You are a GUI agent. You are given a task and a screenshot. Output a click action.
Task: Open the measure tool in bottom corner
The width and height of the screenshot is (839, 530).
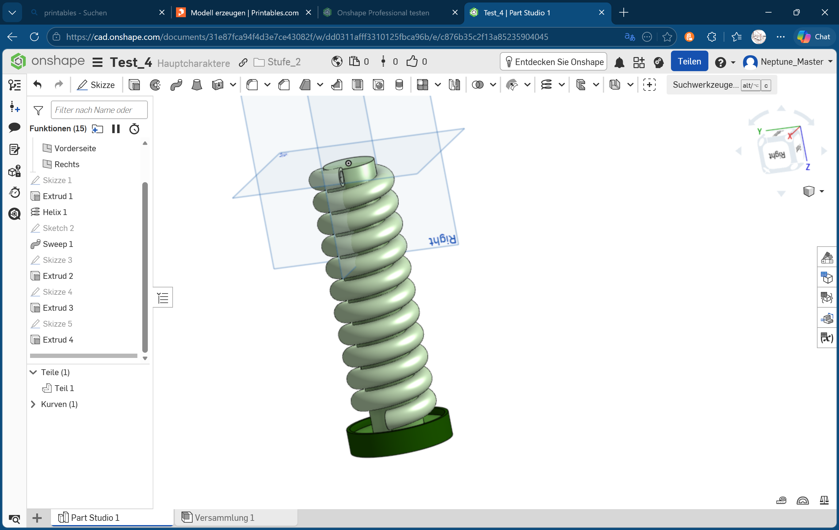click(781, 500)
